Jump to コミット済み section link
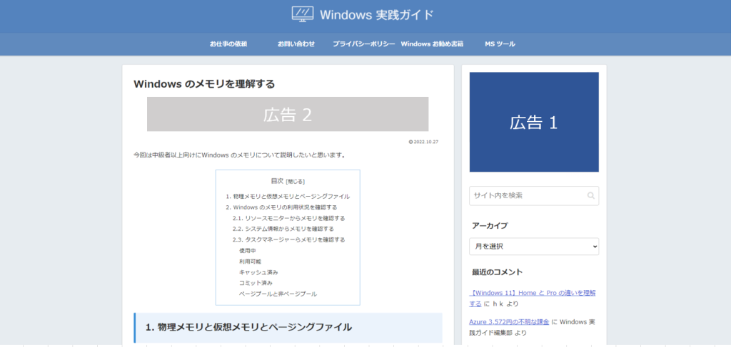This screenshot has height=347, width=731. tap(256, 283)
